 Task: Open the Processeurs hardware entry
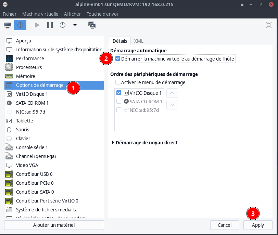[x=29, y=67]
